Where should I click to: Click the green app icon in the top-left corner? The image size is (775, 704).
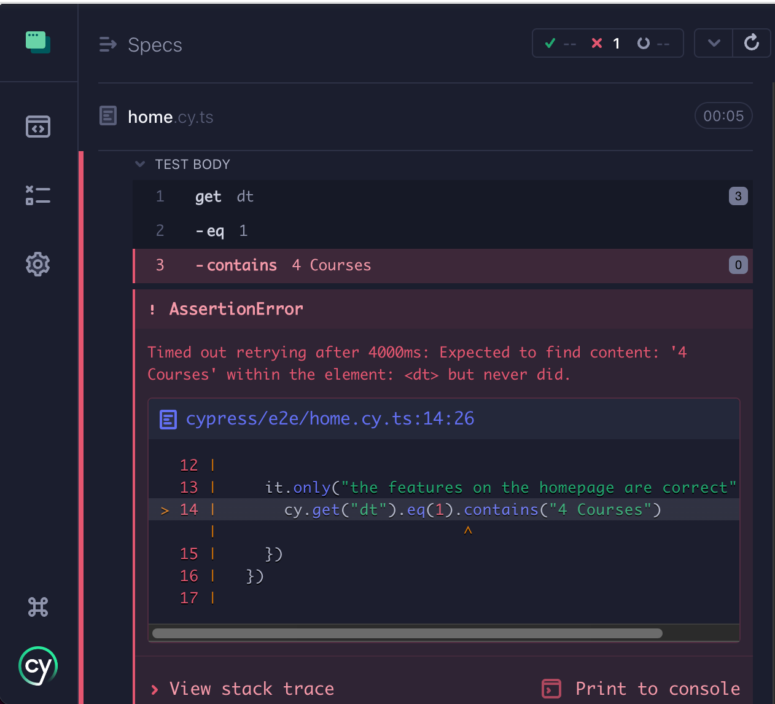[x=38, y=42]
